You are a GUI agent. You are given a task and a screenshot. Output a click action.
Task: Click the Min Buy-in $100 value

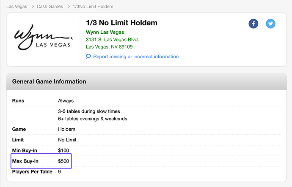(x=63, y=151)
